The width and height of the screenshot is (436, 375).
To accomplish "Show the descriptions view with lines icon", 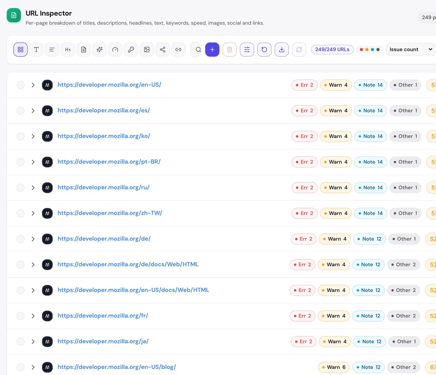I will (52, 49).
